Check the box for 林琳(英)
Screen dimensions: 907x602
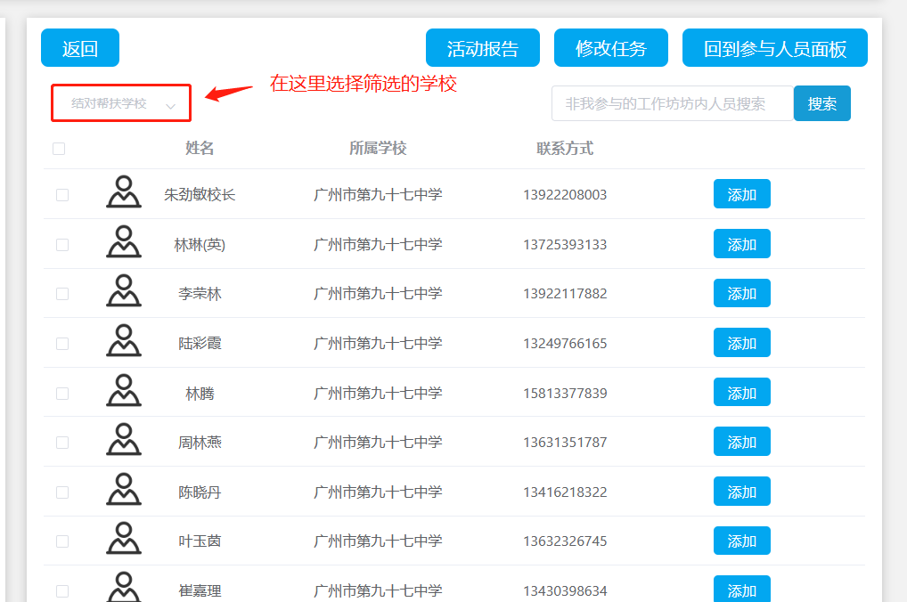click(61, 245)
